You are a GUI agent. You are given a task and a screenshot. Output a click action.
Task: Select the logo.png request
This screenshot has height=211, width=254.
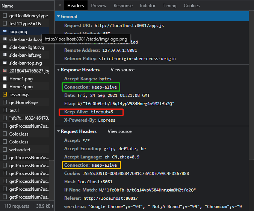point(24,32)
